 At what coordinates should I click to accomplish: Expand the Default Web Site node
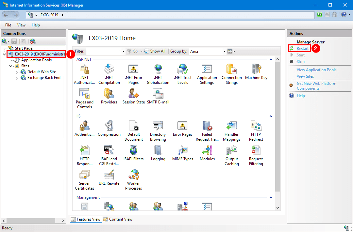[x=17, y=72]
